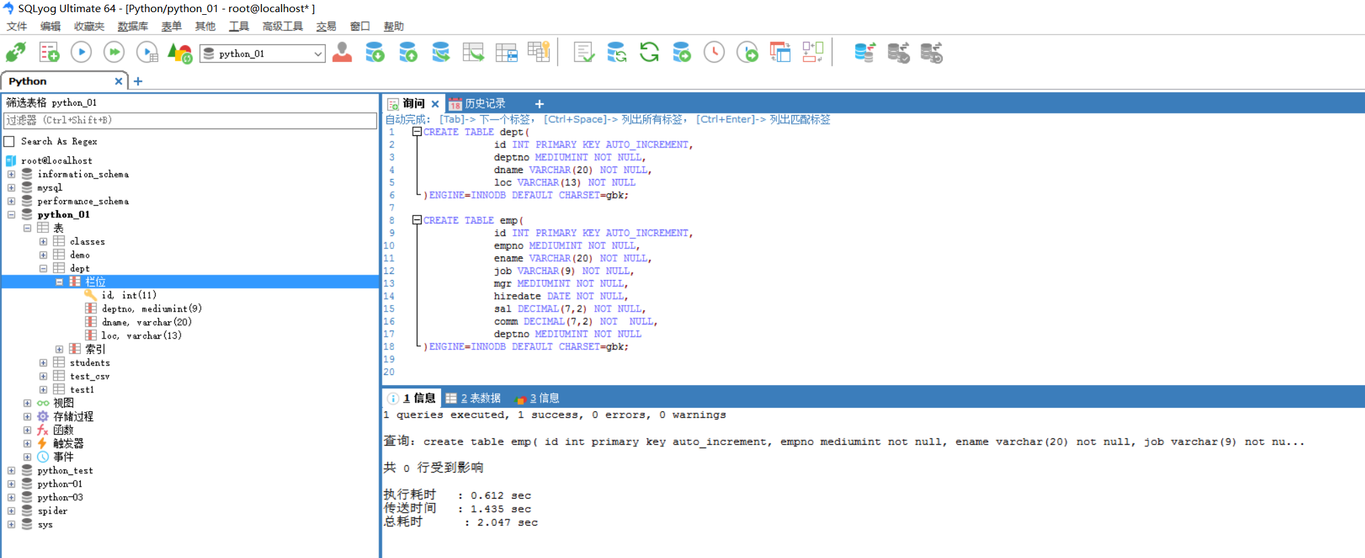Image resolution: width=1365 pixels, height=558 pixels.
Task: Select the root@localhost server node
Action: pyautogui.click(x=57, y=161)
